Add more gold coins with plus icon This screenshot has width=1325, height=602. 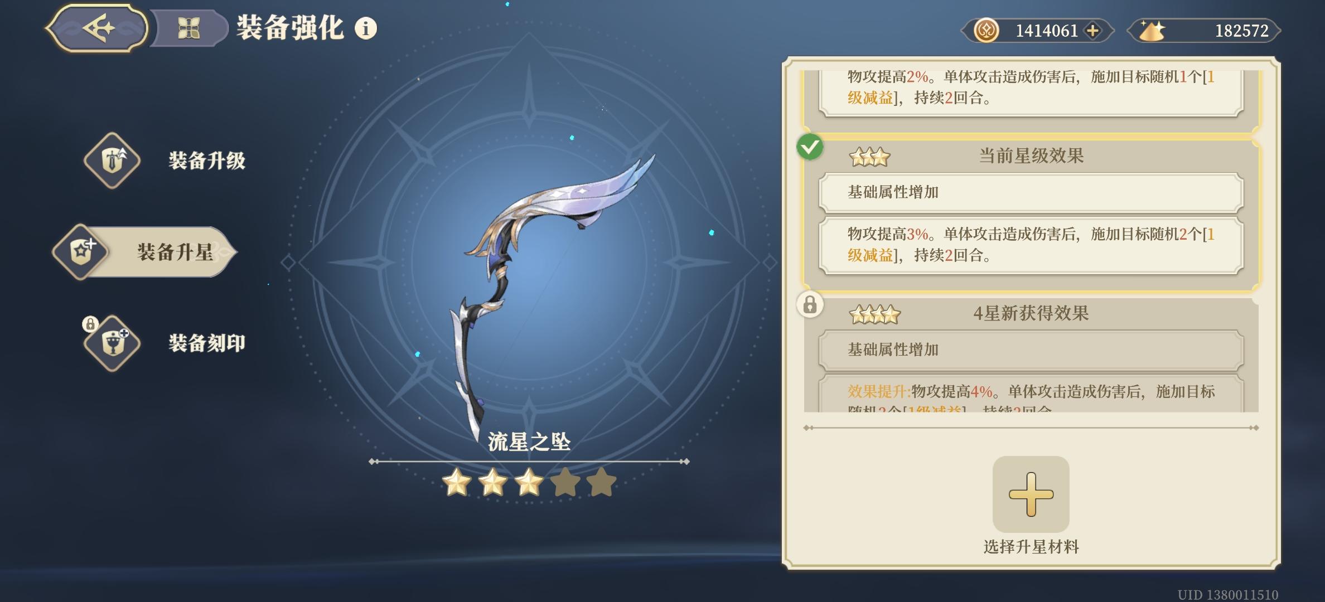tap(1093, 31)
